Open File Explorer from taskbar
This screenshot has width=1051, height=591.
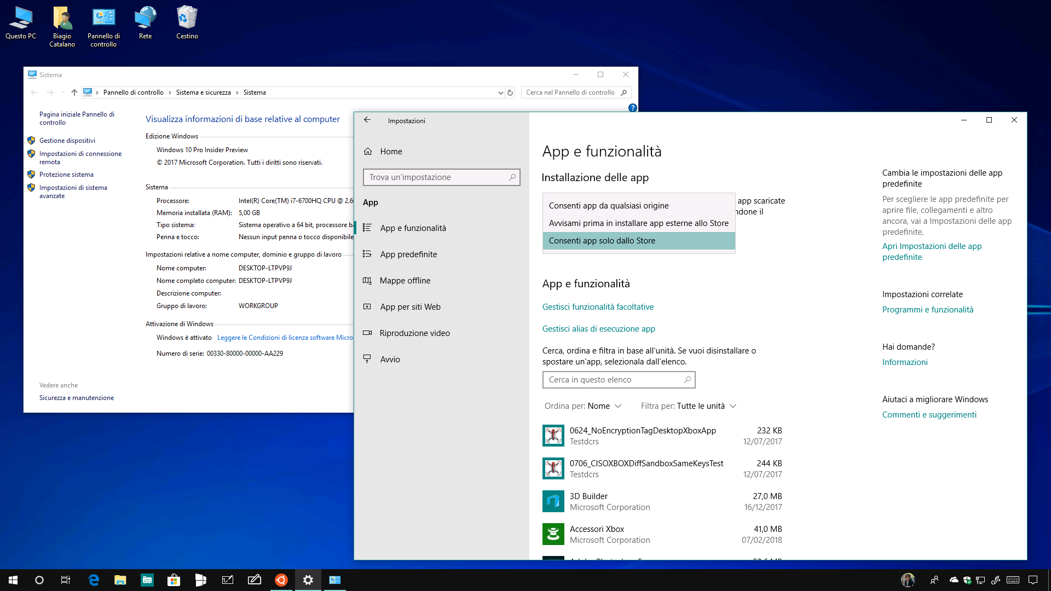(x=120, y=580)
